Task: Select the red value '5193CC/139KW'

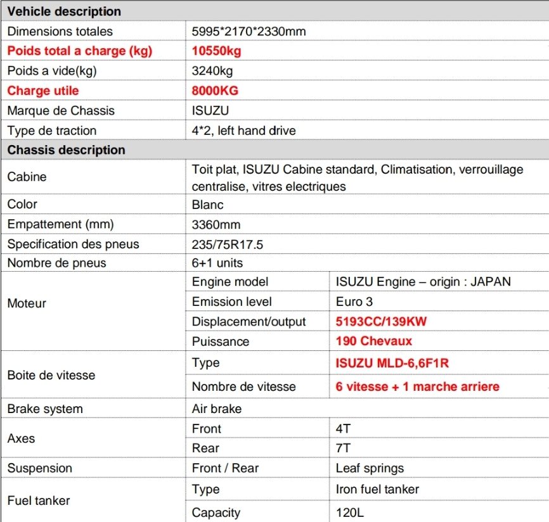Action: point(381,322)
